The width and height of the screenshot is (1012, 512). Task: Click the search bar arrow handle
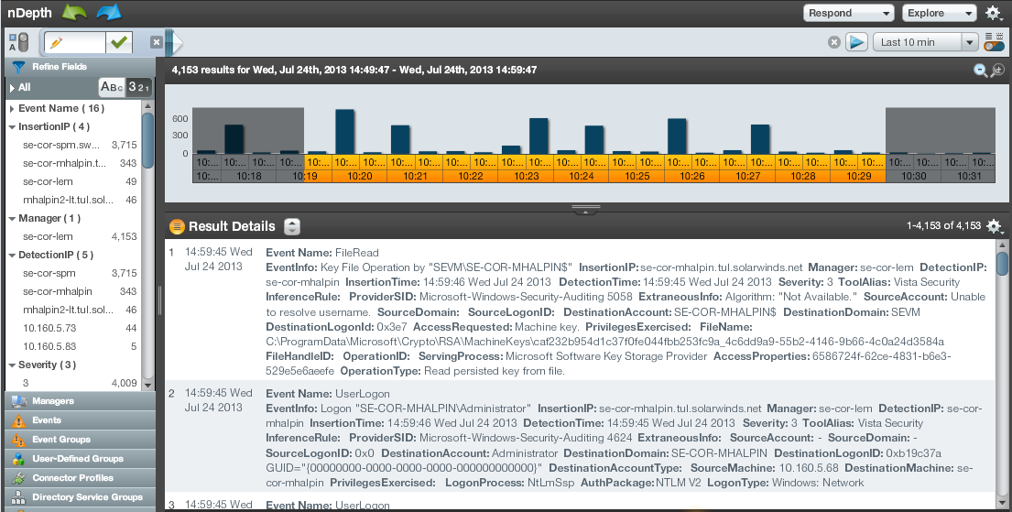pyautogui.click(x=174, y=43)
